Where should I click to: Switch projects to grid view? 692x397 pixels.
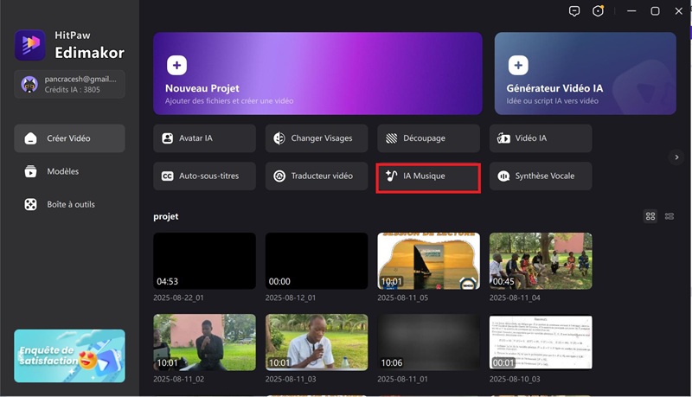click(650, 216)
